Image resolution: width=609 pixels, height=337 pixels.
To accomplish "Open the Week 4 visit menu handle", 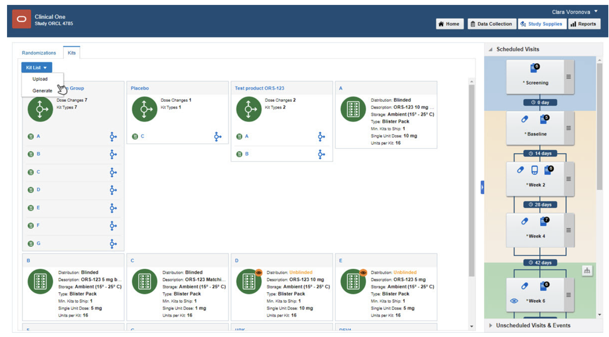I will pos(569,230).
